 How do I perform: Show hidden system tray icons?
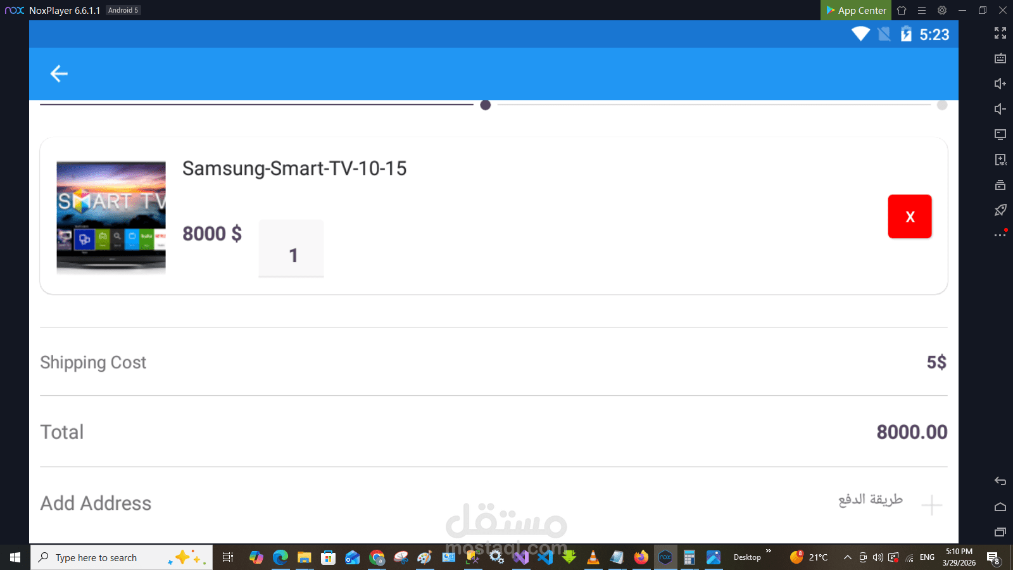click(x=848, y=557)
